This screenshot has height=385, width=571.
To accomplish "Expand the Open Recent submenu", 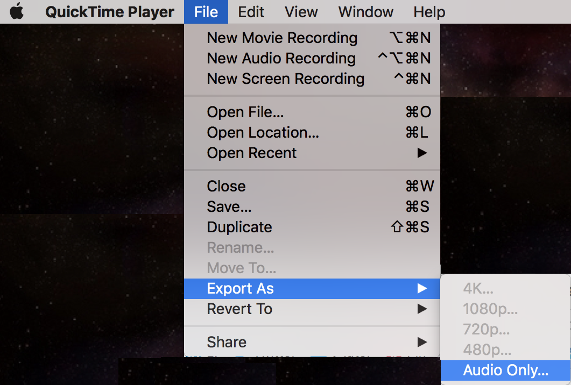I will (312, 153).
